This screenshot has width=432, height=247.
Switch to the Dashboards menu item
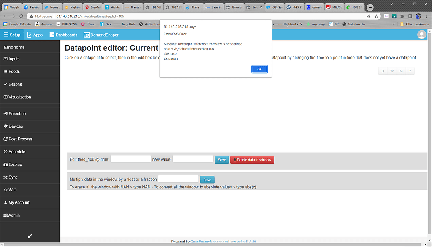63,35
